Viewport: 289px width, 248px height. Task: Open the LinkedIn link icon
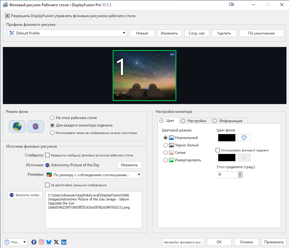(x=64, y=242)
